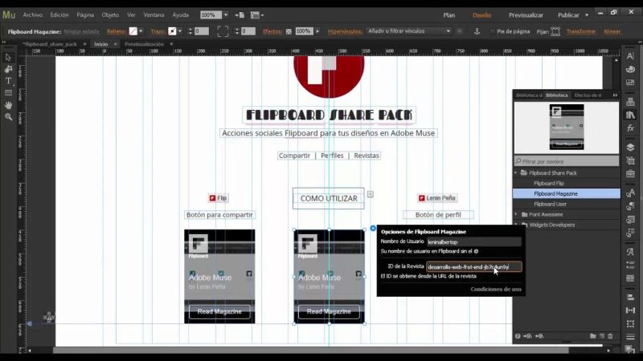Open the Assets briefcase panel icon
643x361 pixels.
click(630, 174)
